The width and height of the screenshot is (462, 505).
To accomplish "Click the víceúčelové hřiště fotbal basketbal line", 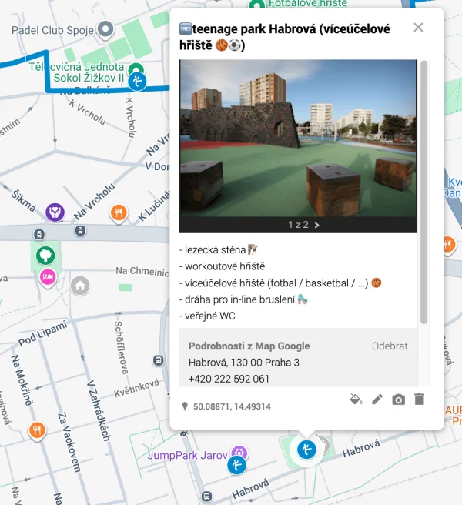I will click(280, 283).
